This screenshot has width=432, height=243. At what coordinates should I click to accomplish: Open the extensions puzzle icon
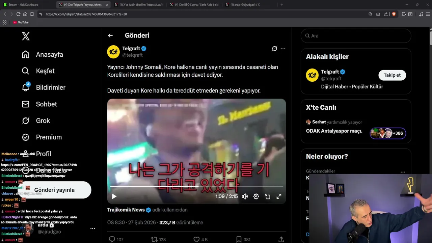[x=404, y=14]
